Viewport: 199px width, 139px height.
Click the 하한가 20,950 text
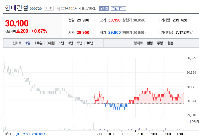(134, 32)
